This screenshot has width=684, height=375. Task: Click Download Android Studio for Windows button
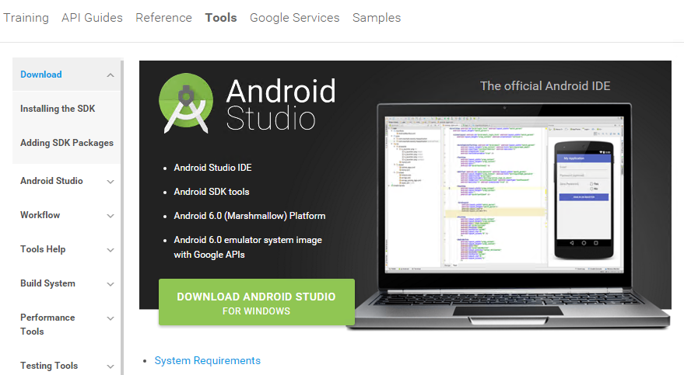(257, 302)
